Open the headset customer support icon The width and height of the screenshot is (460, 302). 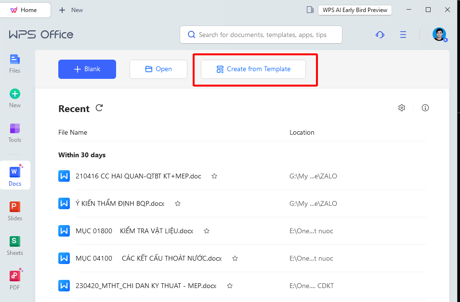click(380, 35)
